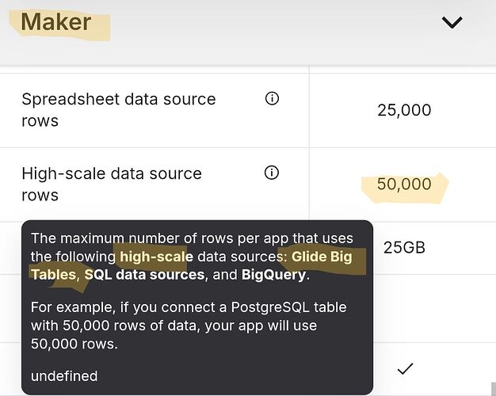Click the 25GB storage value

click(x=404, y=247)
